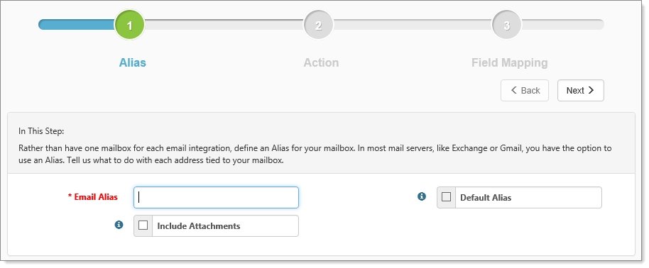Click the Default Alias label text
Screen dimensions: 649x268
coord(486,198)
